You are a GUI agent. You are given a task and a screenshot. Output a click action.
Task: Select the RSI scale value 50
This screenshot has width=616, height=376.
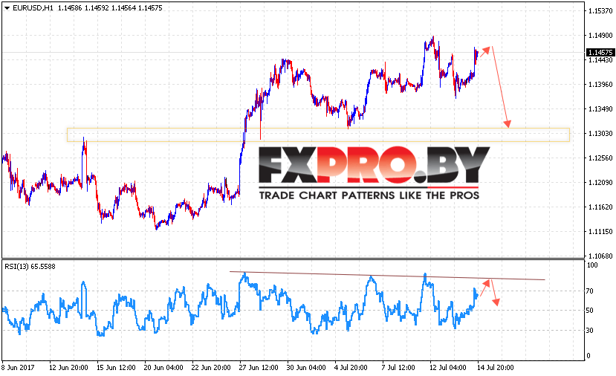click(590, 311)
